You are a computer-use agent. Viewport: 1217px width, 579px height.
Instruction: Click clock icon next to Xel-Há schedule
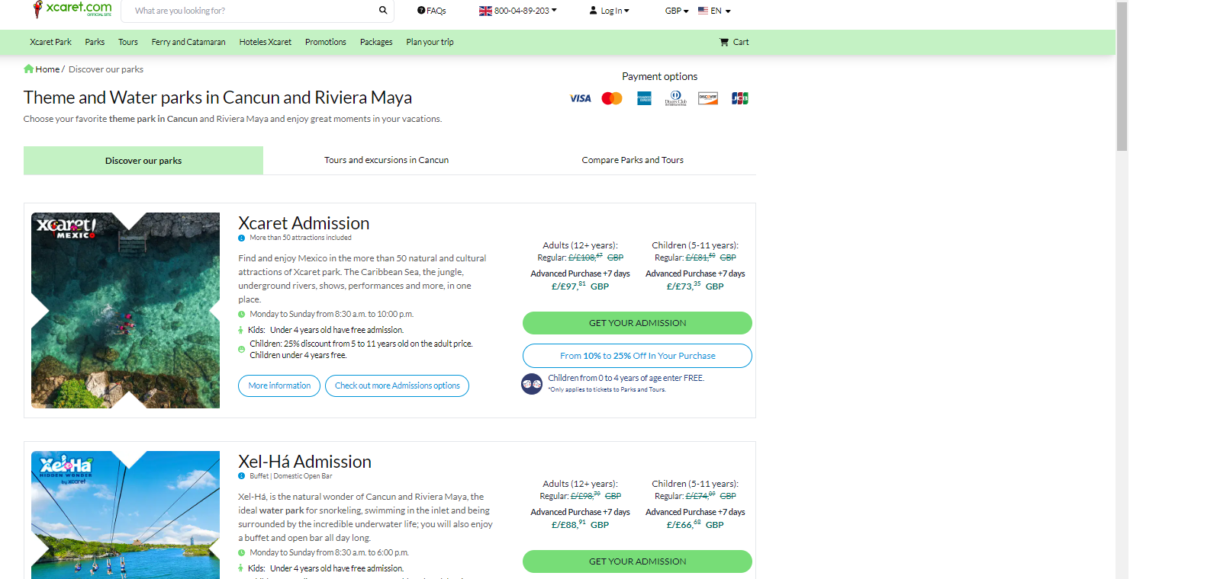242,553
